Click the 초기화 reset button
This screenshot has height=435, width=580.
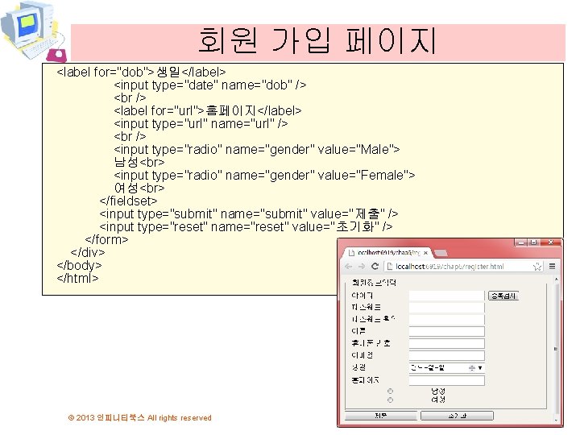457,416
